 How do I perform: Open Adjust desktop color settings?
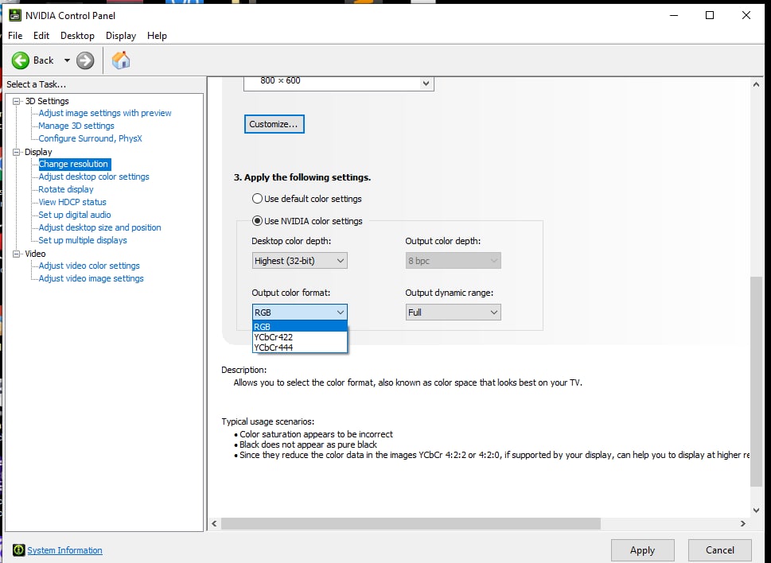pyautogui.click(x=93, y=177)
